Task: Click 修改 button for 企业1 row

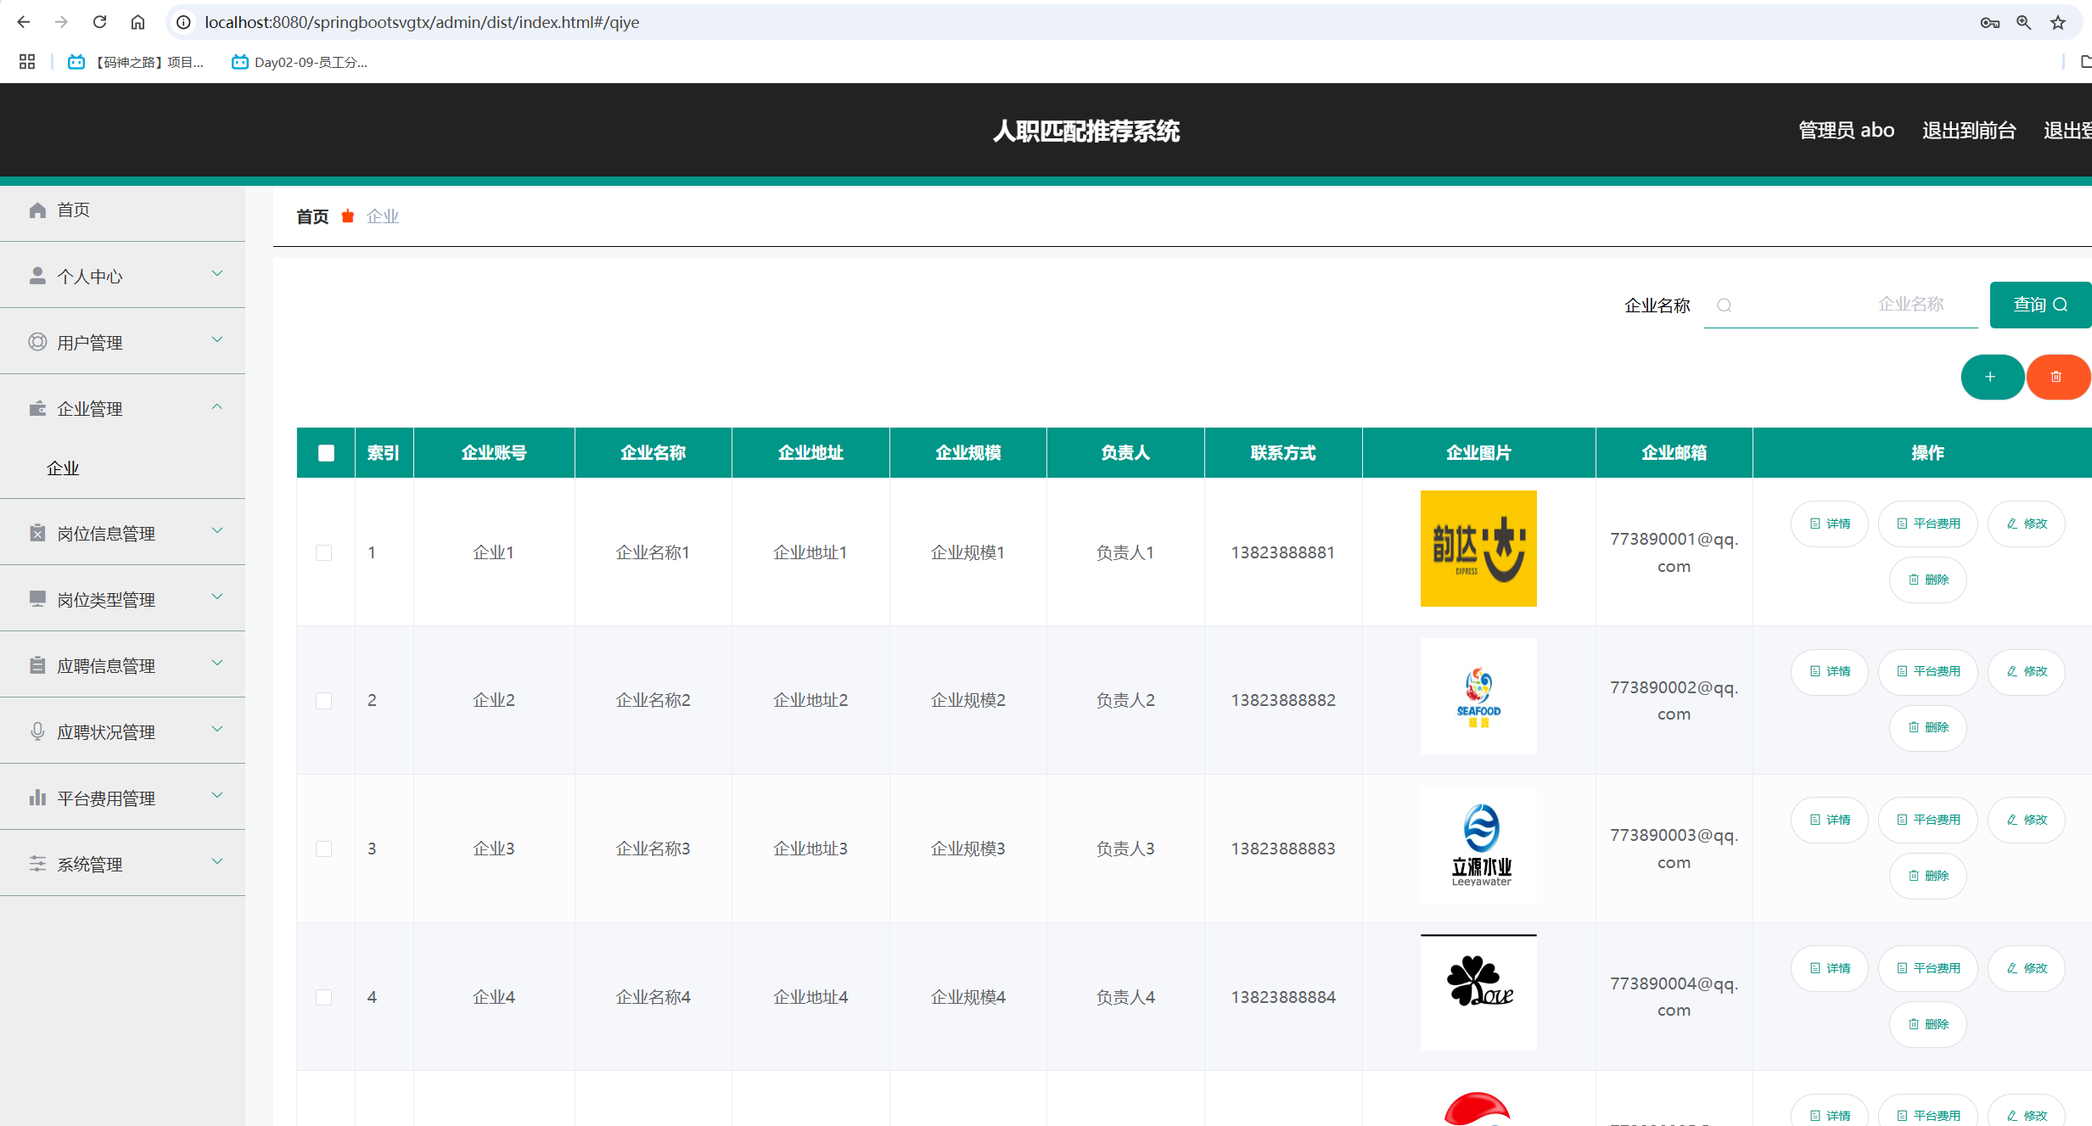Action: 2027,524
